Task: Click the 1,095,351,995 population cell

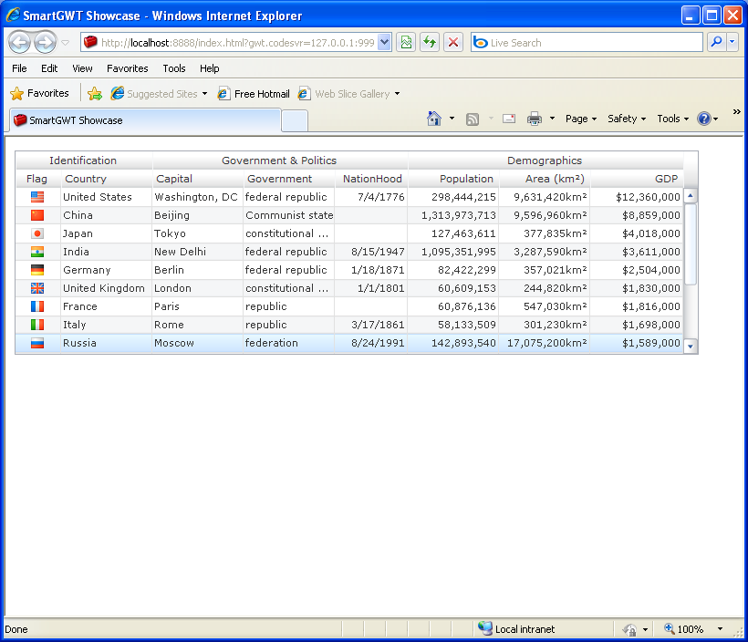Action: pos(453,252)
